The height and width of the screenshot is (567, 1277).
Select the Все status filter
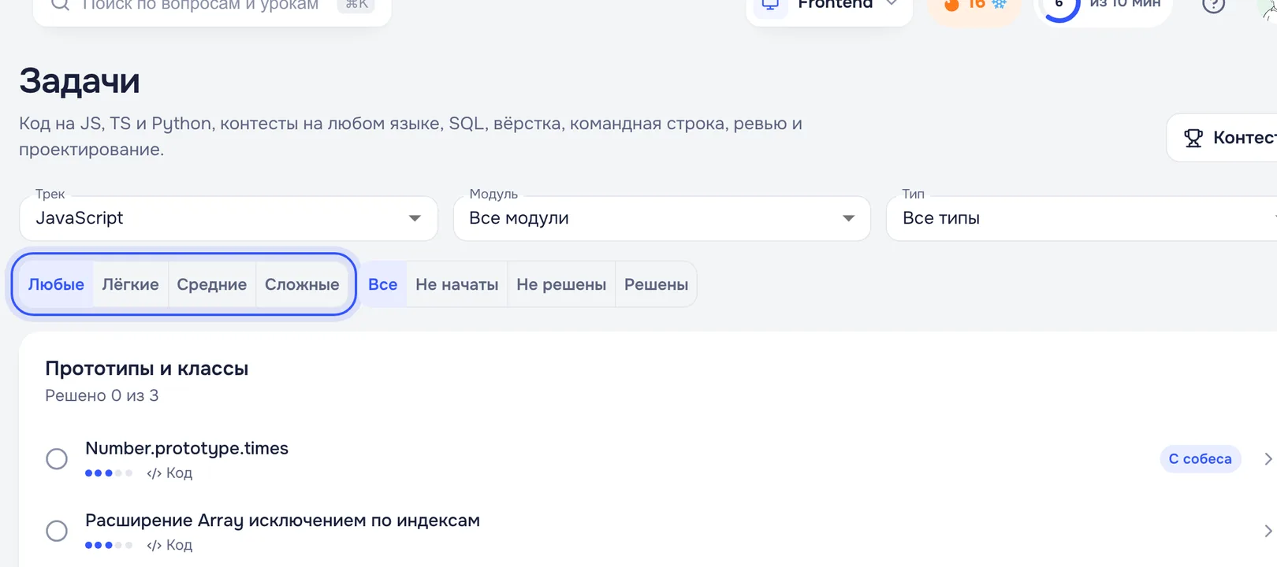click(383, 284)
